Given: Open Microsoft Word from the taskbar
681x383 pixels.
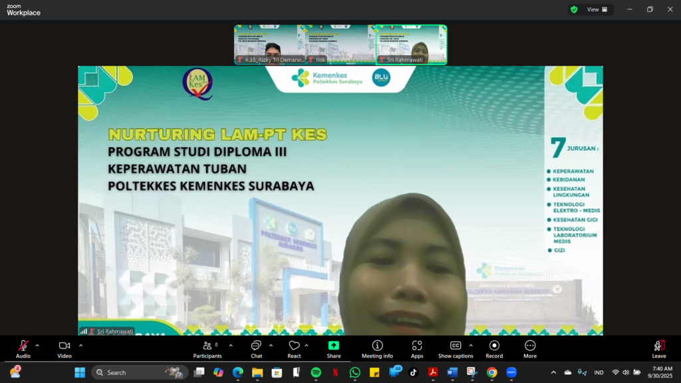Looking at the screenshot, I should click(452, 372).
